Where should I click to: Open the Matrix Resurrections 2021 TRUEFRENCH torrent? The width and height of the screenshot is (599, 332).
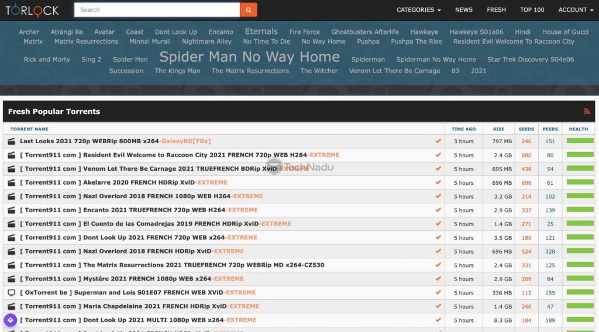point(172,265)
